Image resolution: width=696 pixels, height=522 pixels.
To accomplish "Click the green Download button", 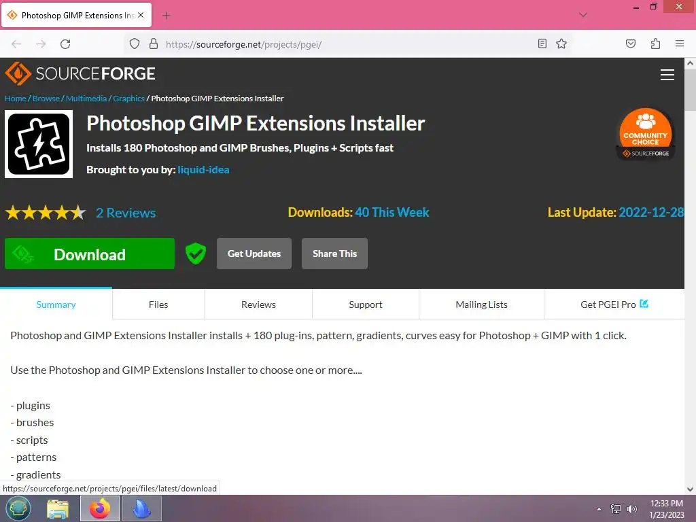I will (90, 254).
